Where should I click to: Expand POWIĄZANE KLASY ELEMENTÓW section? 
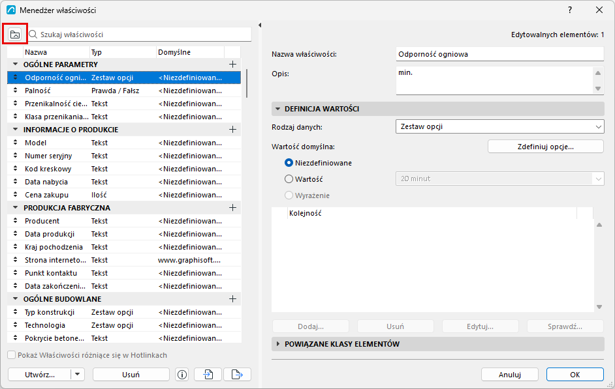[x=278, y=344]
